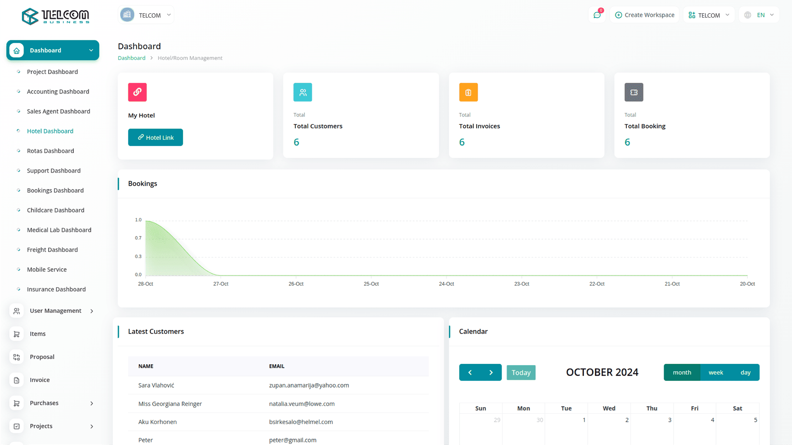Expand the User Management menu
This screenshot has width=792, height=445.
point(55,311)
